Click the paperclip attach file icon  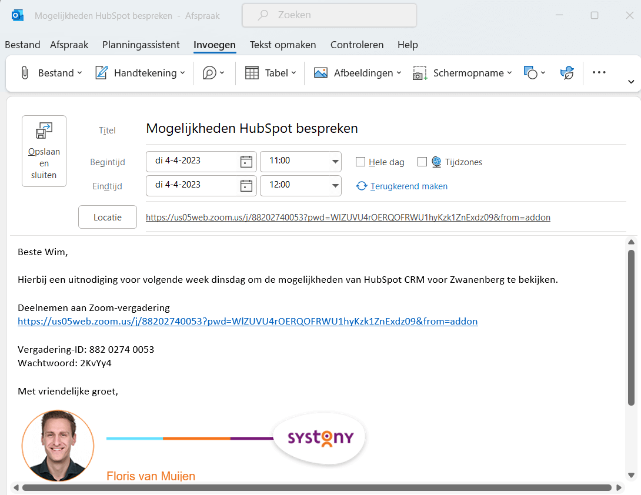pyautogui.click(x=25, y=73)
